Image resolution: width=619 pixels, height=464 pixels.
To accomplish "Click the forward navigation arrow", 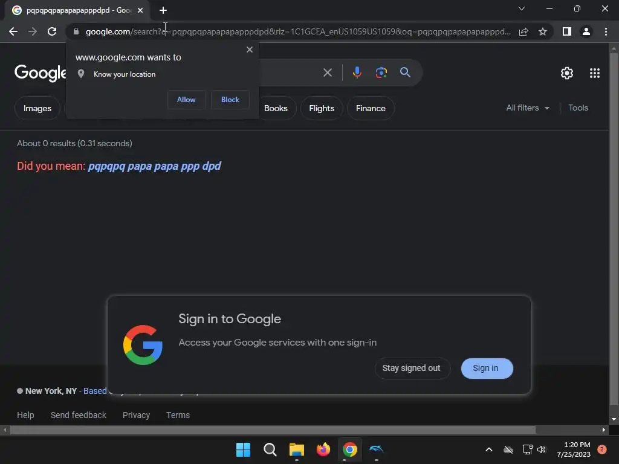I will 33,31.
